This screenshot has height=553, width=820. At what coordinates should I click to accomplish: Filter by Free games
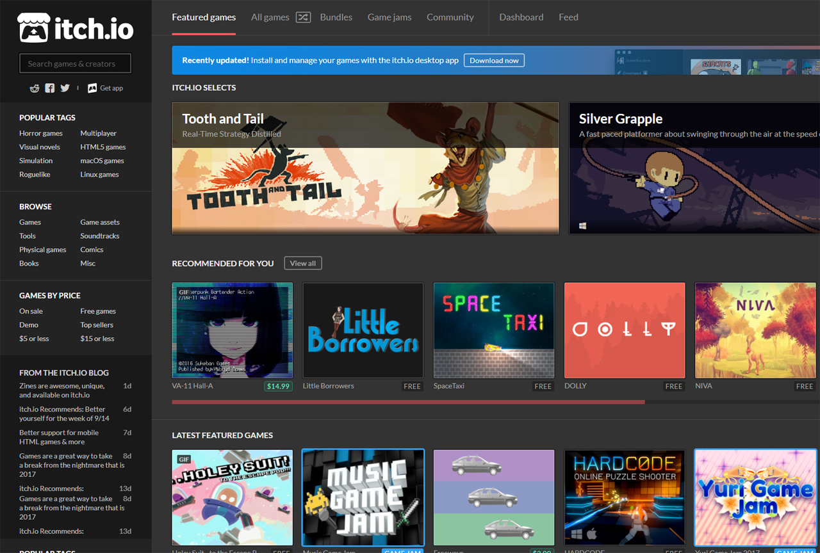coord(98,311)
